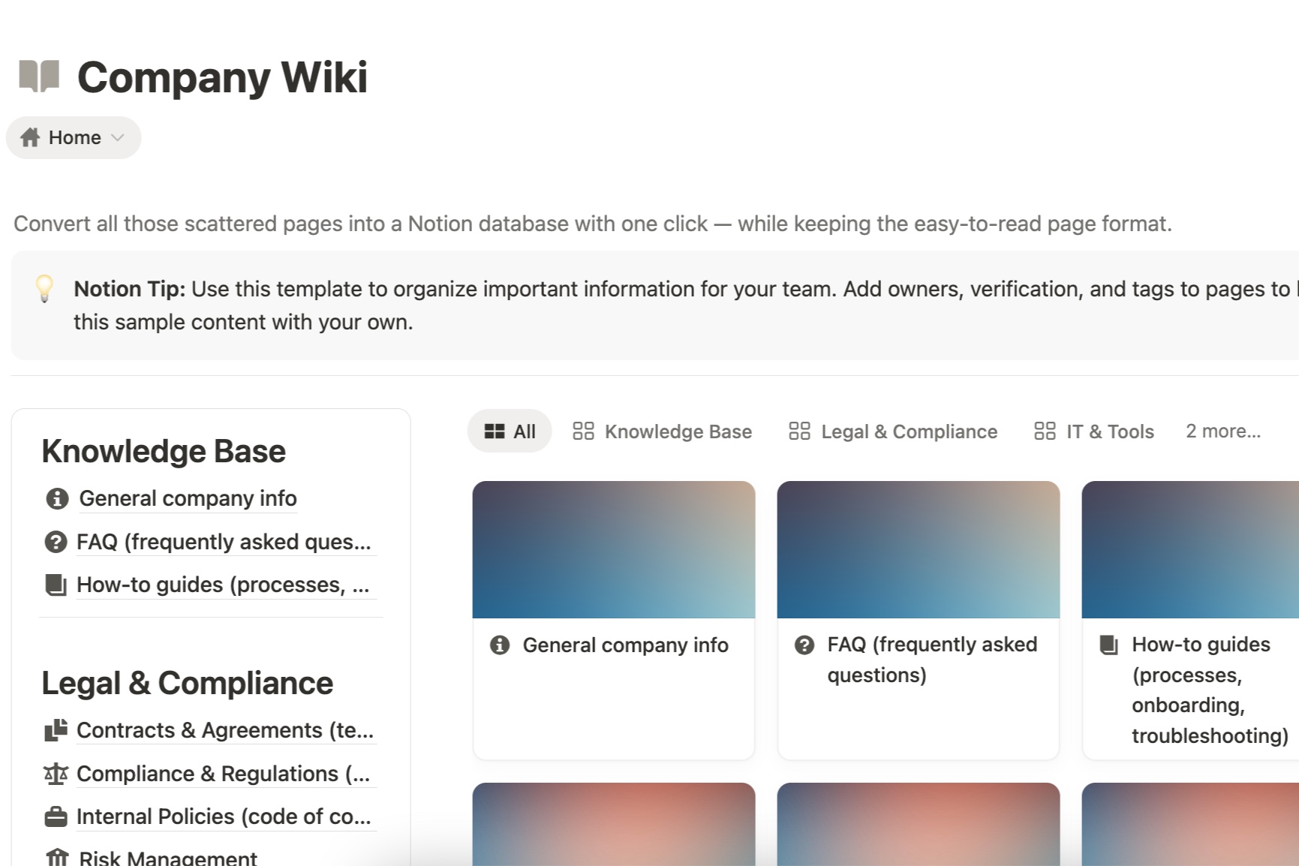Open the General company info gallery card cover
This screenshot has width=1299, height=866.
pyautogui.click(x=614, y=549)
